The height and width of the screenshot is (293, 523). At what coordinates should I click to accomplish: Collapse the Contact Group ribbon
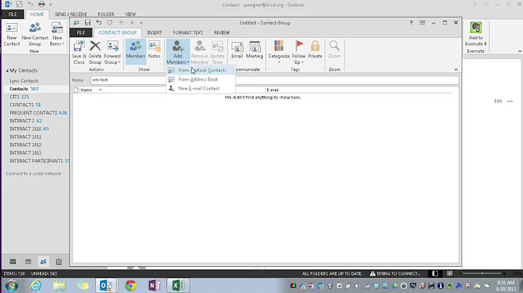point(456,70)
